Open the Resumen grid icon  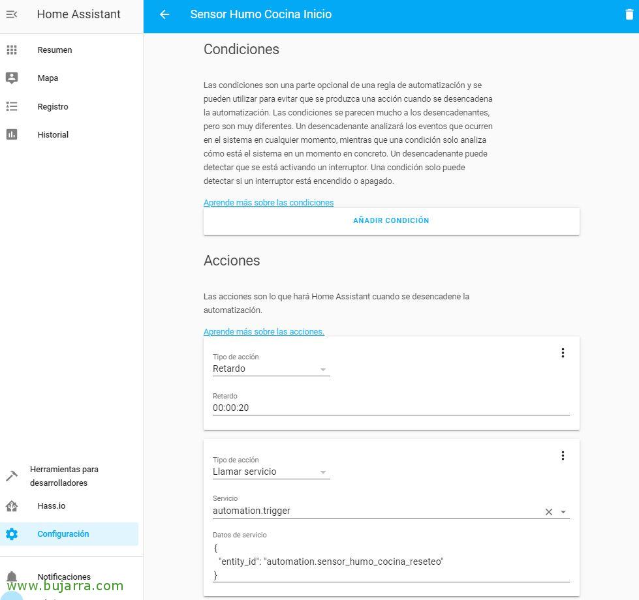pos(12,50)
